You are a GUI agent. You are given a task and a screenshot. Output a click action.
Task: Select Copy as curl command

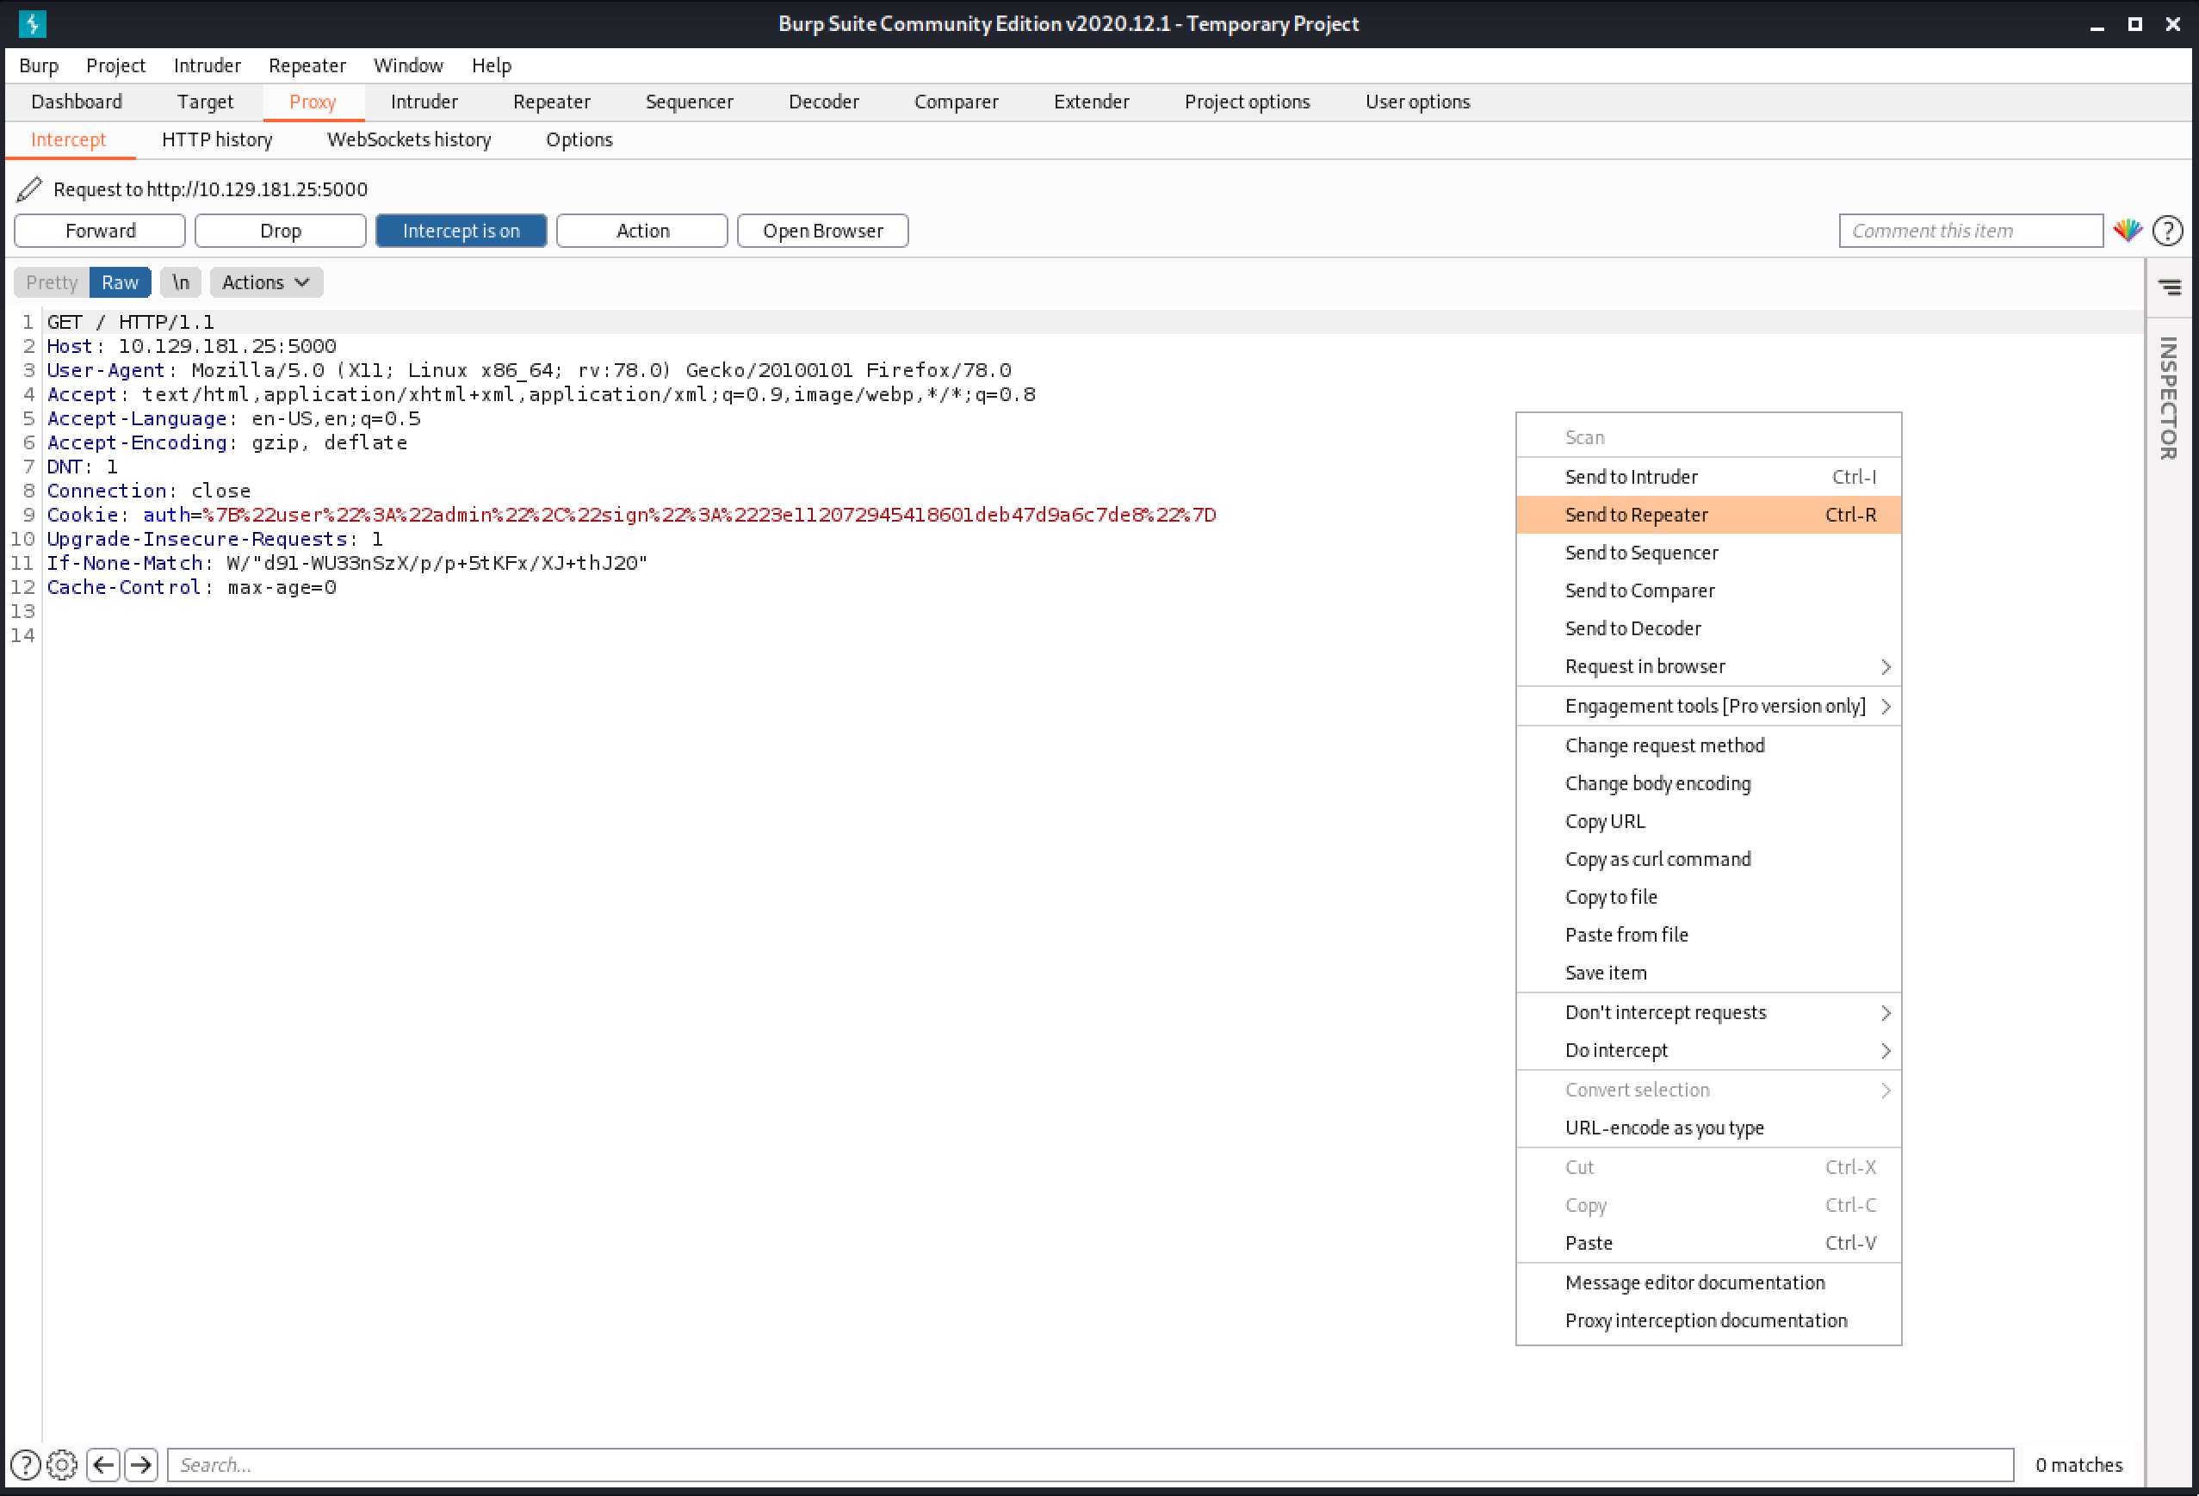pyautogui.click(x=1708, y=859)
